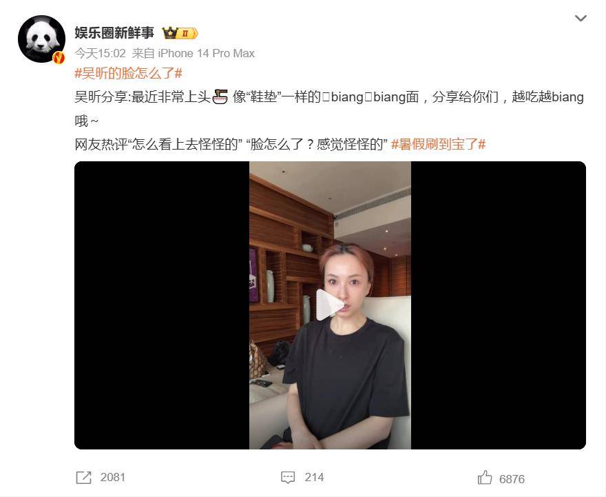Click the repost count 2081
The image size is (606, 497).
click(113, 478)
